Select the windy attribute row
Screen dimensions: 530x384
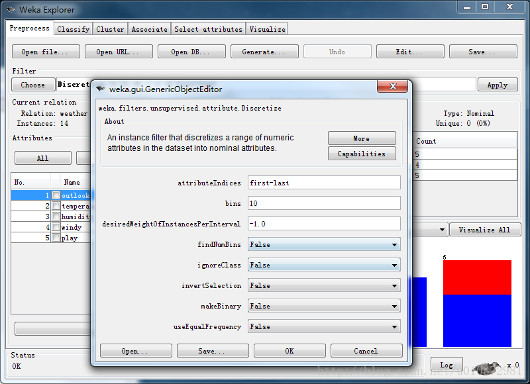[51, 227]
